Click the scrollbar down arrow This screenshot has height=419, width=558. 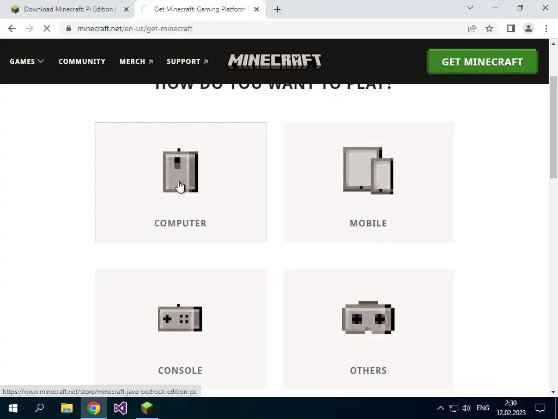pos(554,392)
